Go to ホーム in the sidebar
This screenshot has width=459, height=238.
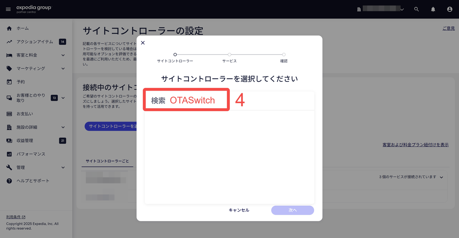coord(23,28)
